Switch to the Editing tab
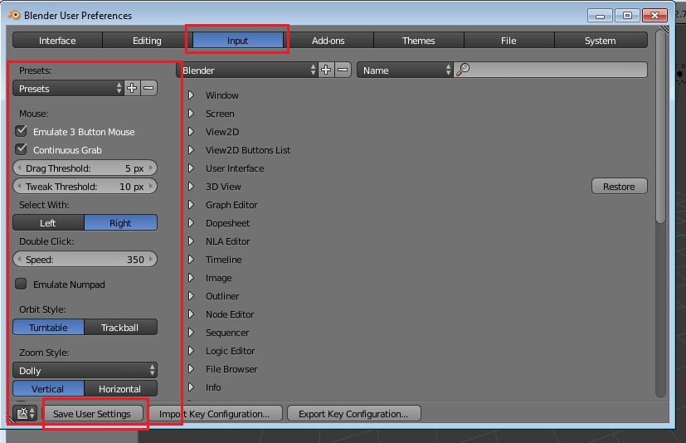 (147, 41)
